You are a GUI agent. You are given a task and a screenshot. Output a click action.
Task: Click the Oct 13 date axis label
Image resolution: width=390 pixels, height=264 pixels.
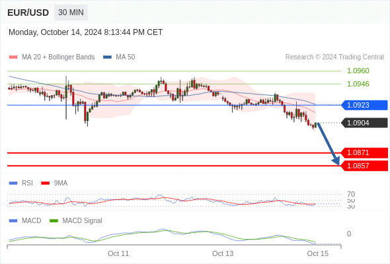tap(223, 253)
